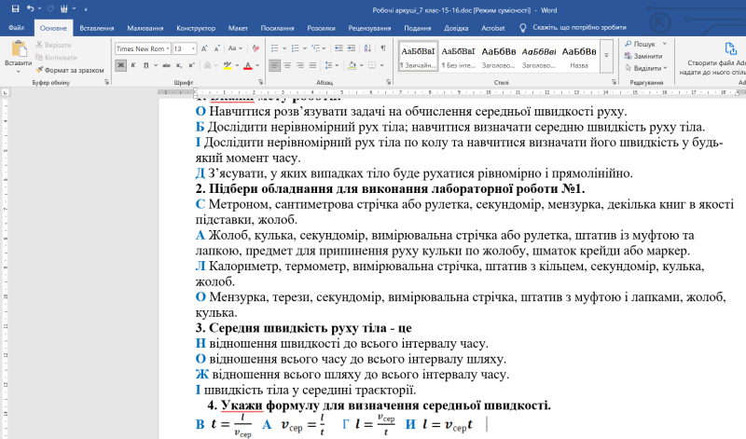
Task: Click the Копіювати copy button
Action: tap(56, 58)
